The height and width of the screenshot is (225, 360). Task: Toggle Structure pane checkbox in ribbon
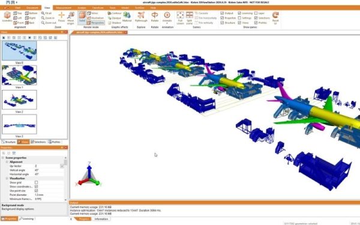(x=222, y=23)
